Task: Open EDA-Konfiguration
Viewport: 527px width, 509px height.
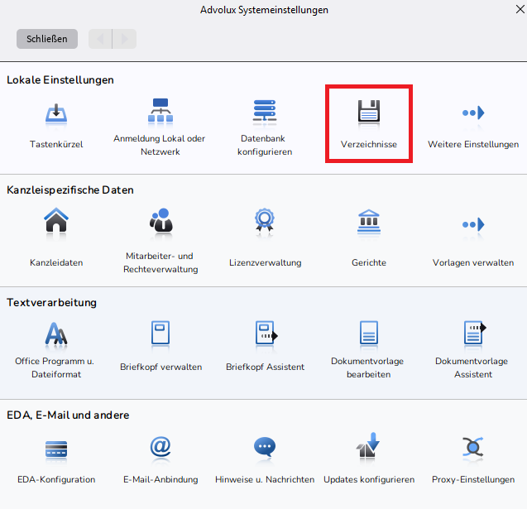Action: pyautogui.click(x=56, y=448)
